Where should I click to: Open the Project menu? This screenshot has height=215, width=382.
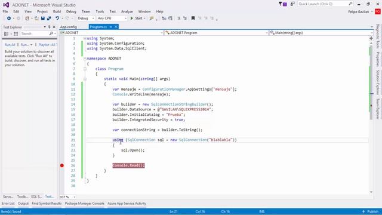[x=42, y=11]
